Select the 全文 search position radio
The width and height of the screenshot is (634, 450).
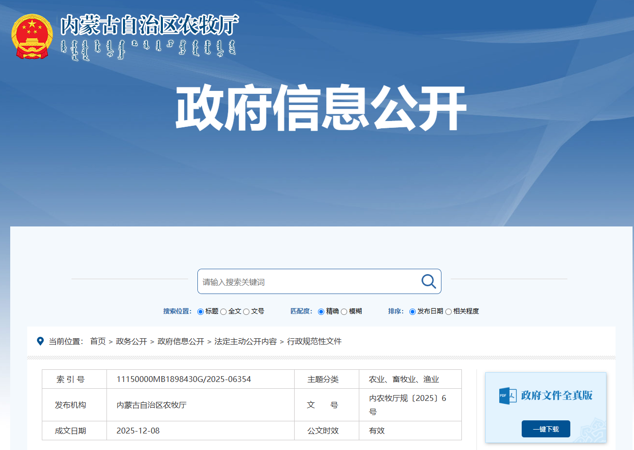coord(224,312)
